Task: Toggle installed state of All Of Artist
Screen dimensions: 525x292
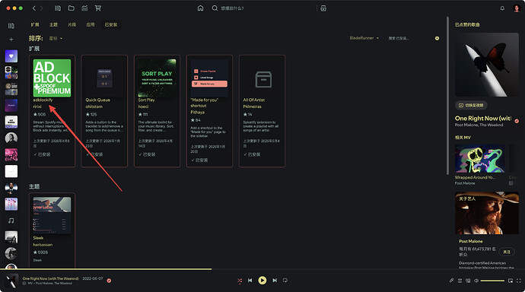Action: pyautogui.click(x=252, y=154)
